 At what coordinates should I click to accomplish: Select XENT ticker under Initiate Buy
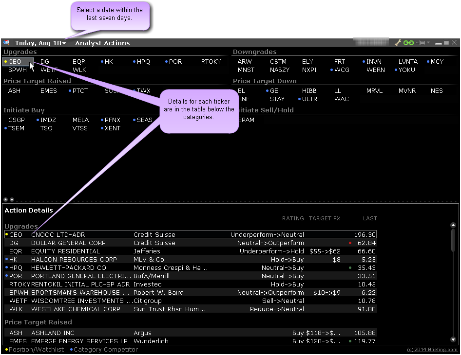[112, 128]
